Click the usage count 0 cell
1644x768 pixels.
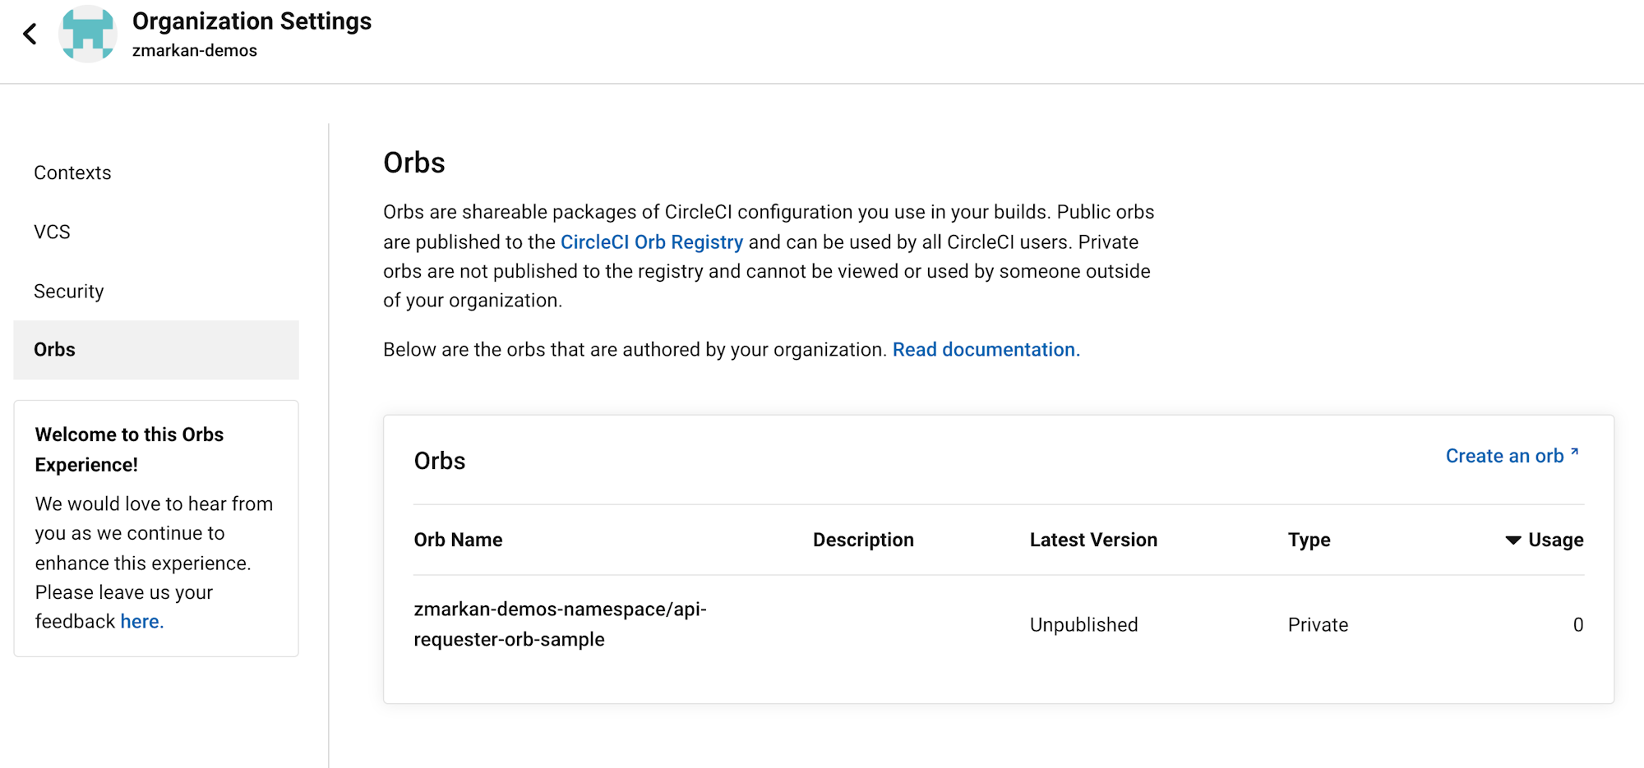tap(1577, 624)
